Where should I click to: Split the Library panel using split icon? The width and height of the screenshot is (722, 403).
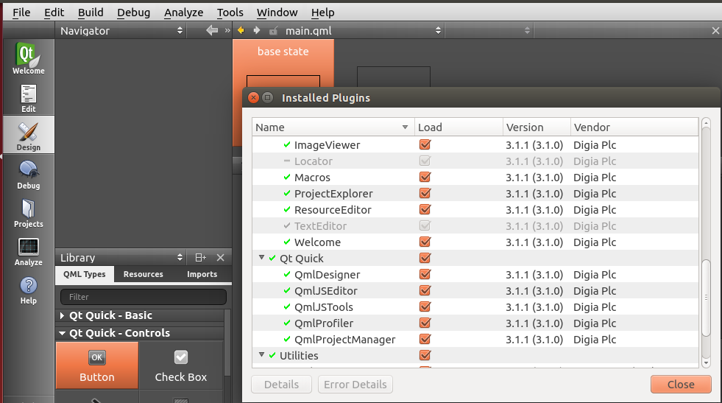(x=200, y=258)
